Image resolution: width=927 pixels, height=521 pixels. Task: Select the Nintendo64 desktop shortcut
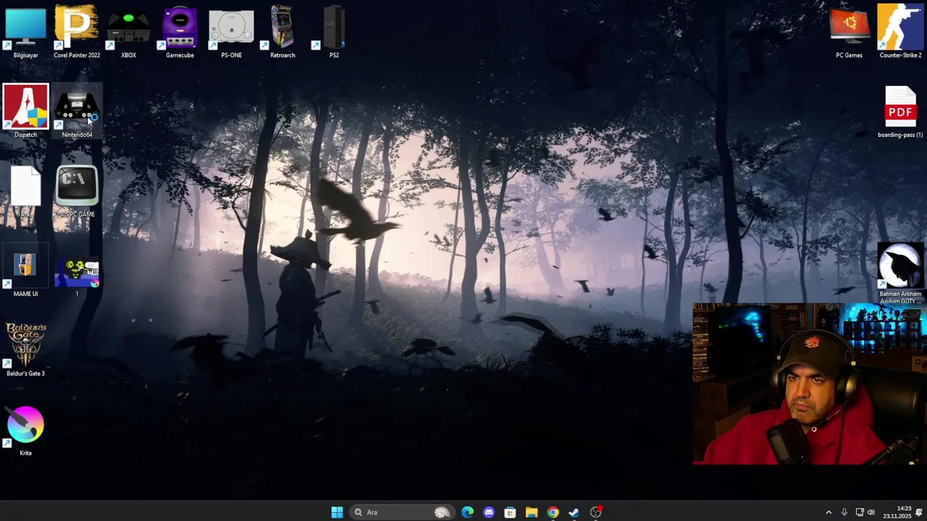coord(77,110)
